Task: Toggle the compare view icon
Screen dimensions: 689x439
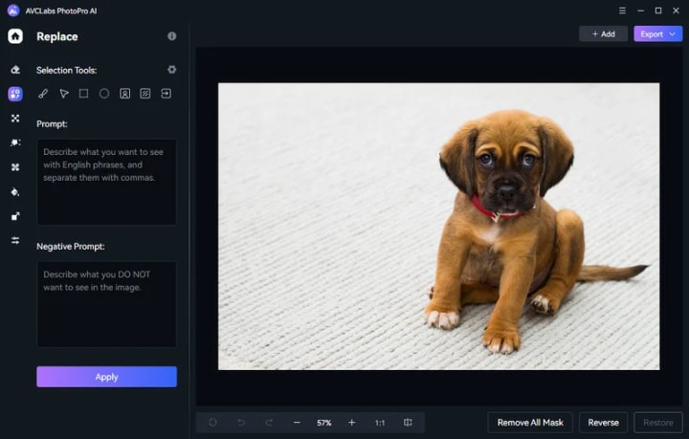Action: [408, 423]
